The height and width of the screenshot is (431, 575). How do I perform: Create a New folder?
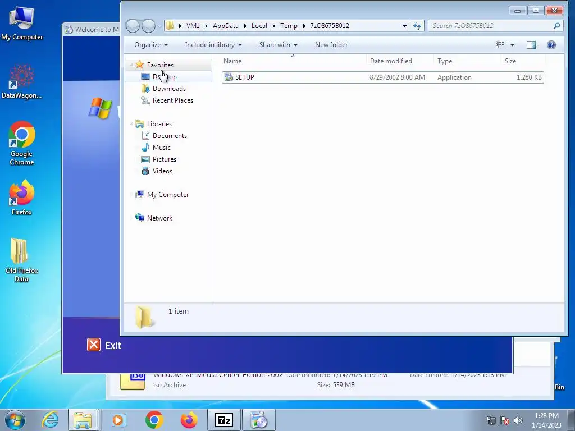331,45
